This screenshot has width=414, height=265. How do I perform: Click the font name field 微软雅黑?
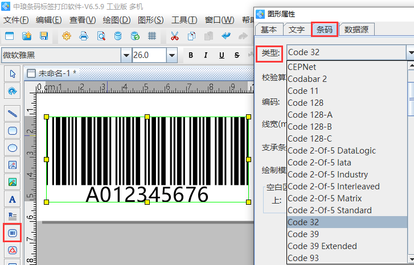tap(62, 55)
